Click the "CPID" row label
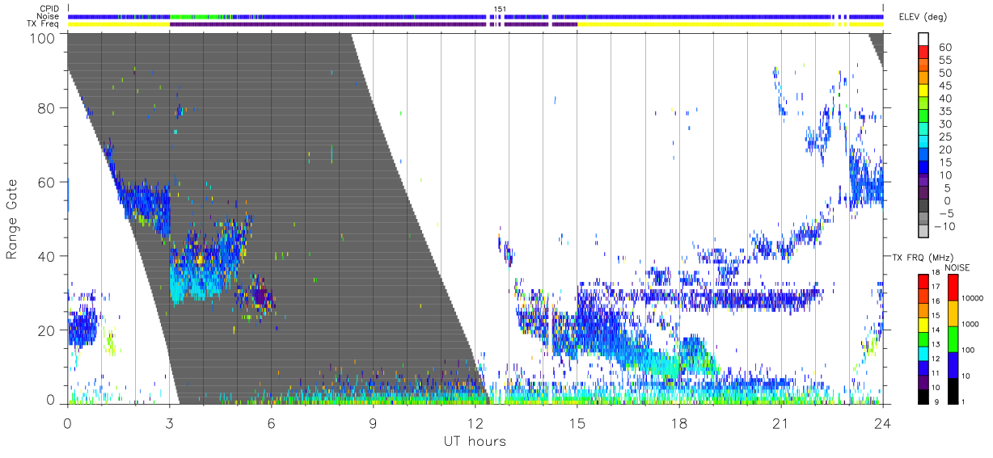Viewport: 993px width, 458px height. 50,10
